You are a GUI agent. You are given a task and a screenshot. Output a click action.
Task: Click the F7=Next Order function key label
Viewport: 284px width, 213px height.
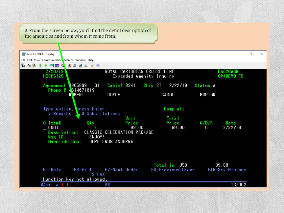(121, 170)
